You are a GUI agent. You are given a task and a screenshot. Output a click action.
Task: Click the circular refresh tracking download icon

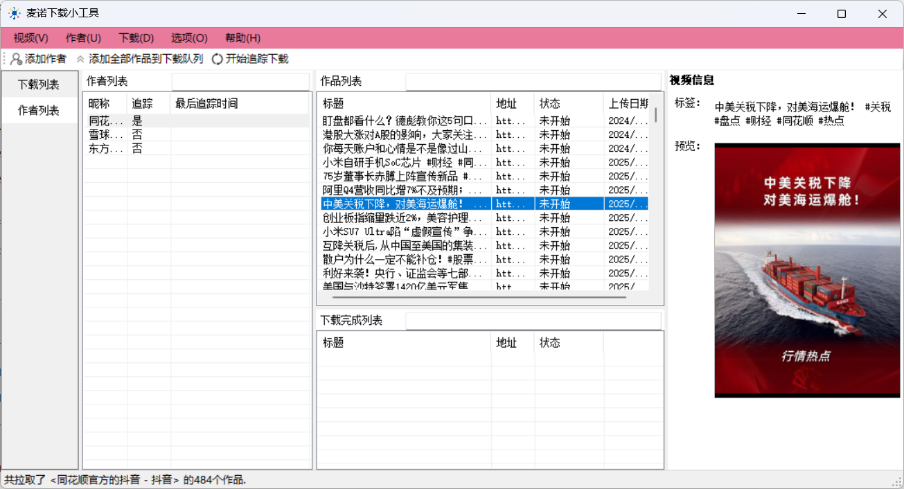click(x=218, y=60)
